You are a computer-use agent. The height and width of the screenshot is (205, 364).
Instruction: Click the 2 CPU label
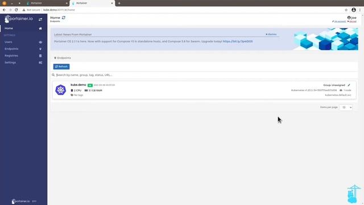point(76,91)
